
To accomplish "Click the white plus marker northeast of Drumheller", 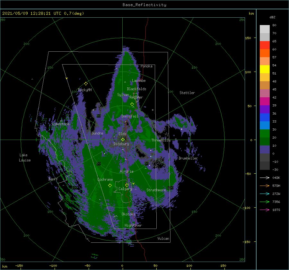I will 181,129.
